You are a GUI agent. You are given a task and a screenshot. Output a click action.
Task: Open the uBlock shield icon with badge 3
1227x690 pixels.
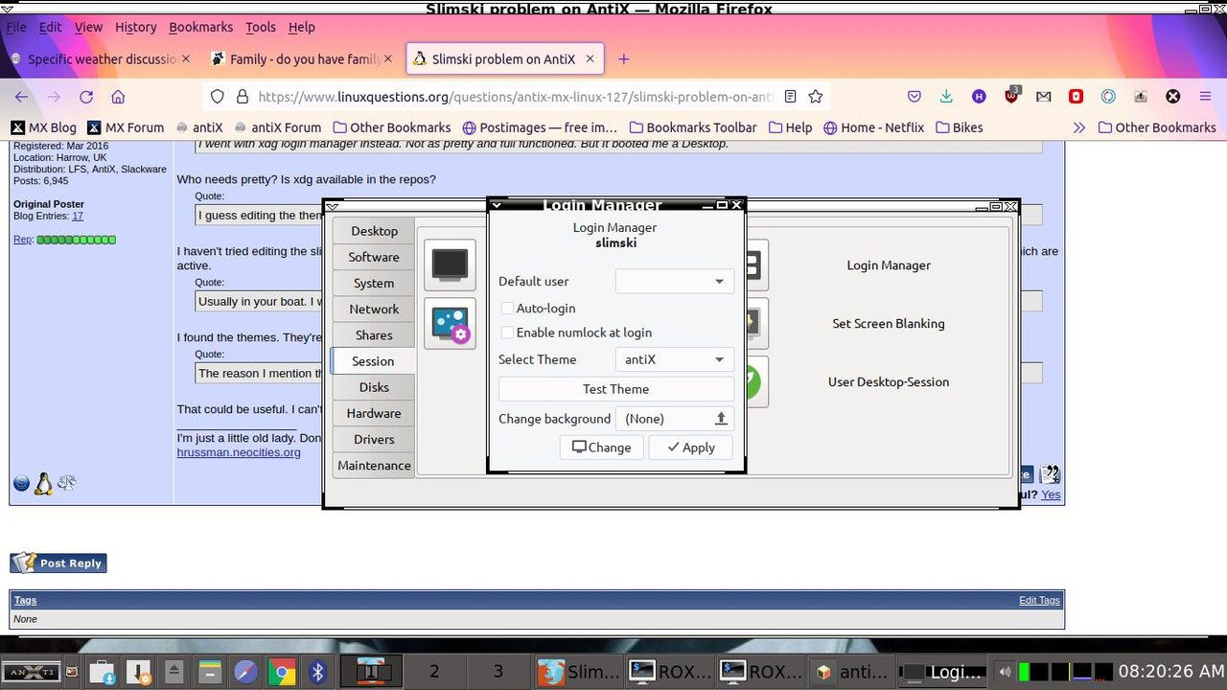click(1011, 96)
